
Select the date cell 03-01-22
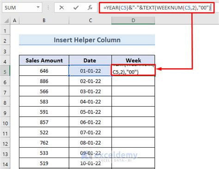[91, 91]
